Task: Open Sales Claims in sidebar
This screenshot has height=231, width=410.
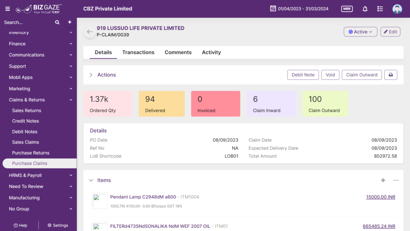Action: 25,142
